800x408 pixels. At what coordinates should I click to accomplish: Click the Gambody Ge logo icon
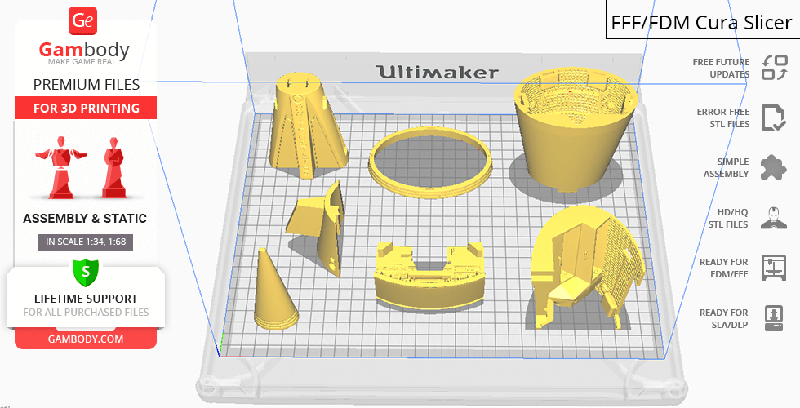point(84,20)
